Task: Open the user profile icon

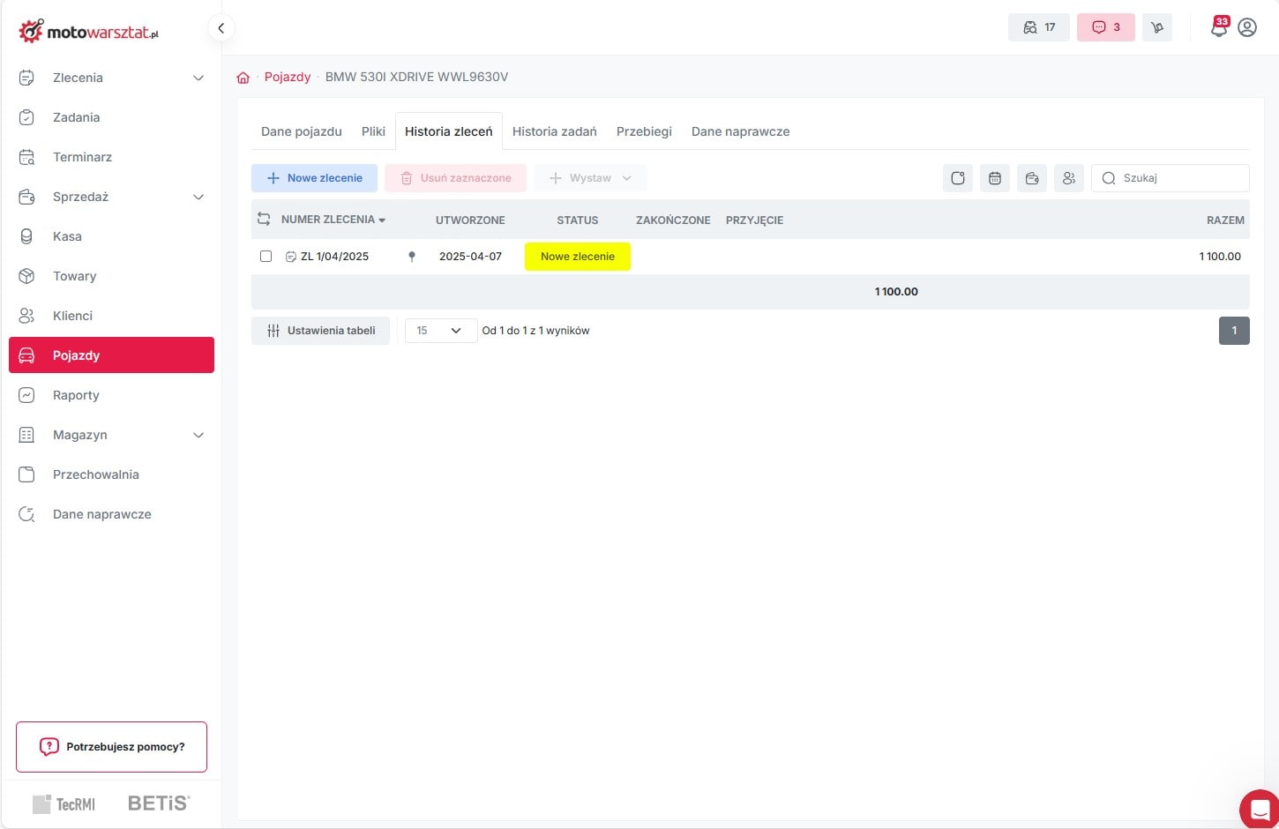Action: (1247, 28)
